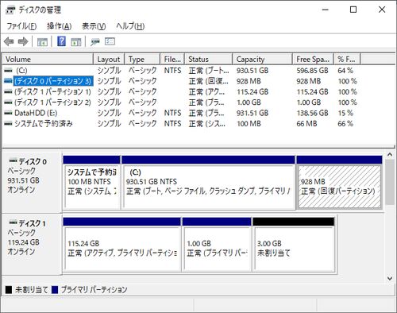Select the ディスク 1 disk label panel
This screenshot has width=397, height=313.
coord(32,244)
